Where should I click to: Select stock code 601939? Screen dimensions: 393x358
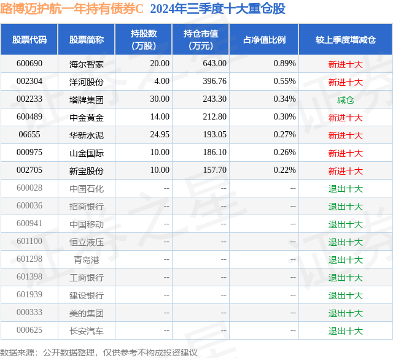(x=29, y=294)
